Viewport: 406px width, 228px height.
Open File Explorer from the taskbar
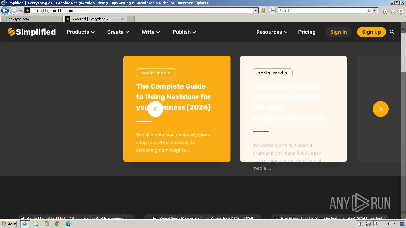tap(36, 224)
